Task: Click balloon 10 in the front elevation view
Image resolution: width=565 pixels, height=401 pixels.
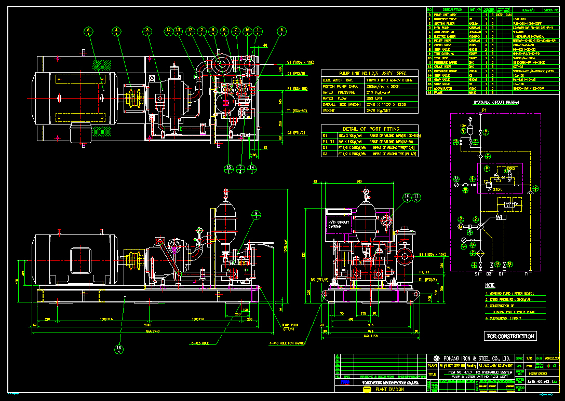Action: [x=406, y=197]
